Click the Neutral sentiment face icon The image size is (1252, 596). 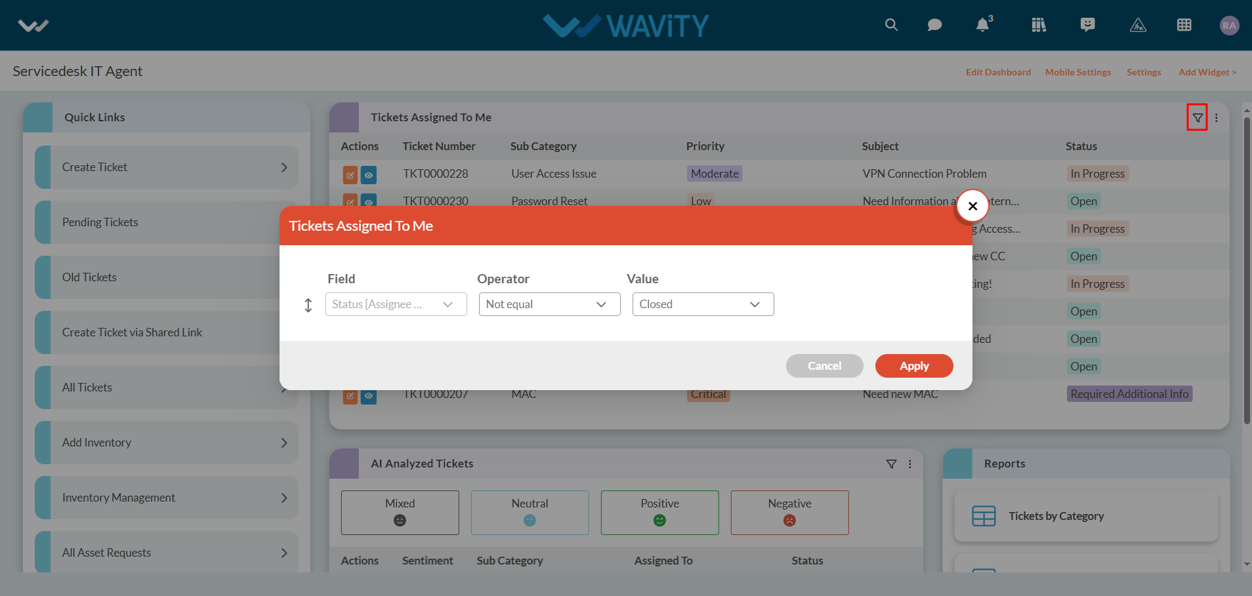pyautogui.click(x=530, y=520)
